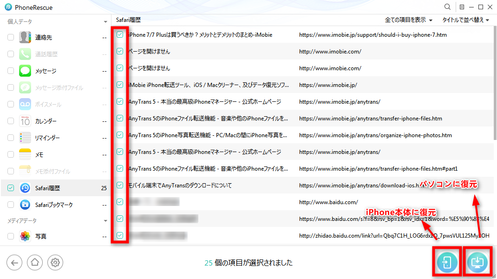Select the 連絡先 category row
497x279 pixels.
point(56,37)
